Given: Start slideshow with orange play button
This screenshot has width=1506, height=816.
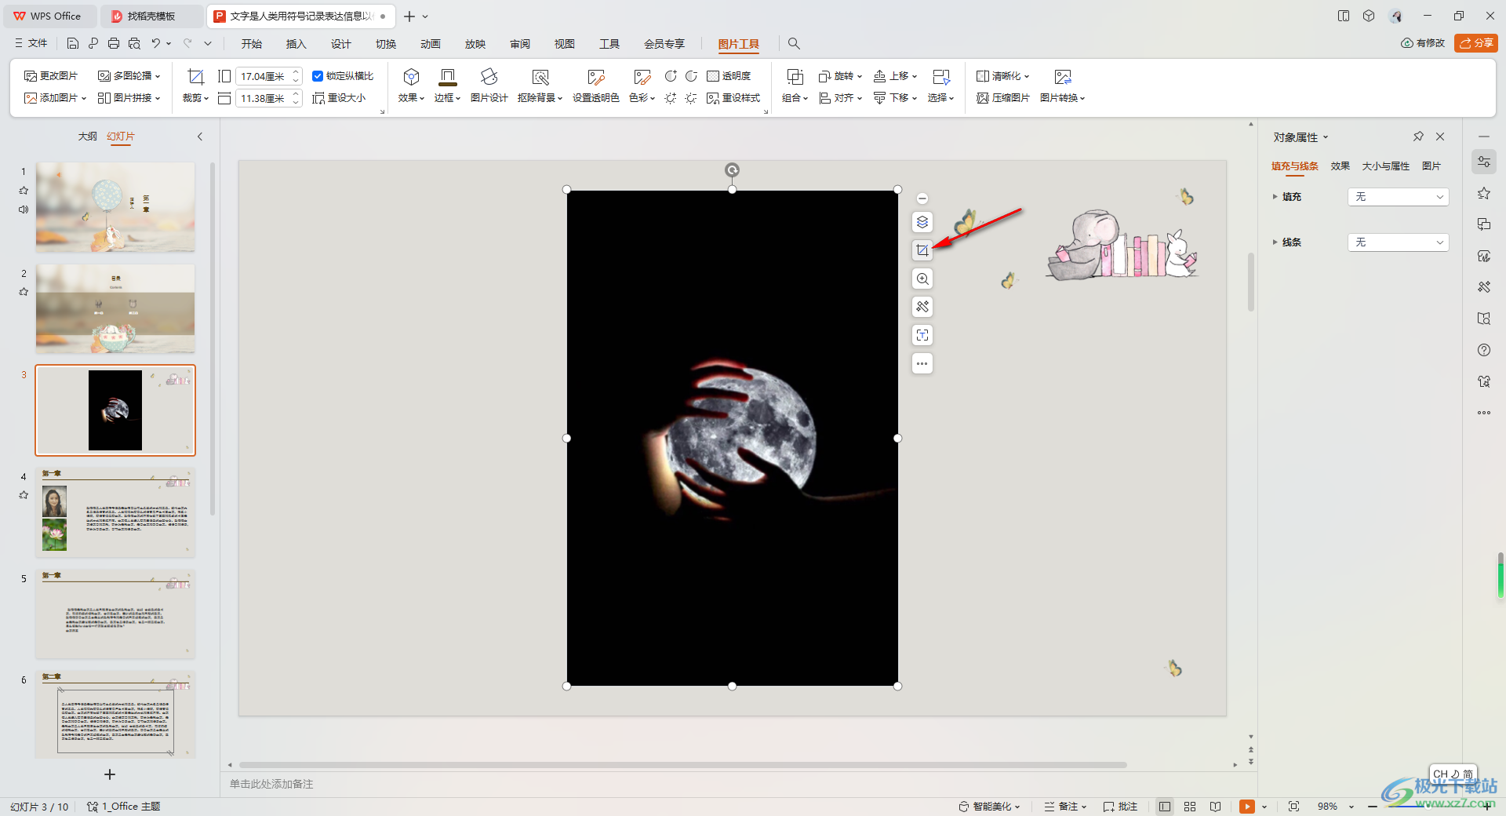Looking at the screenshot, I should click(x=1247, y=807).
